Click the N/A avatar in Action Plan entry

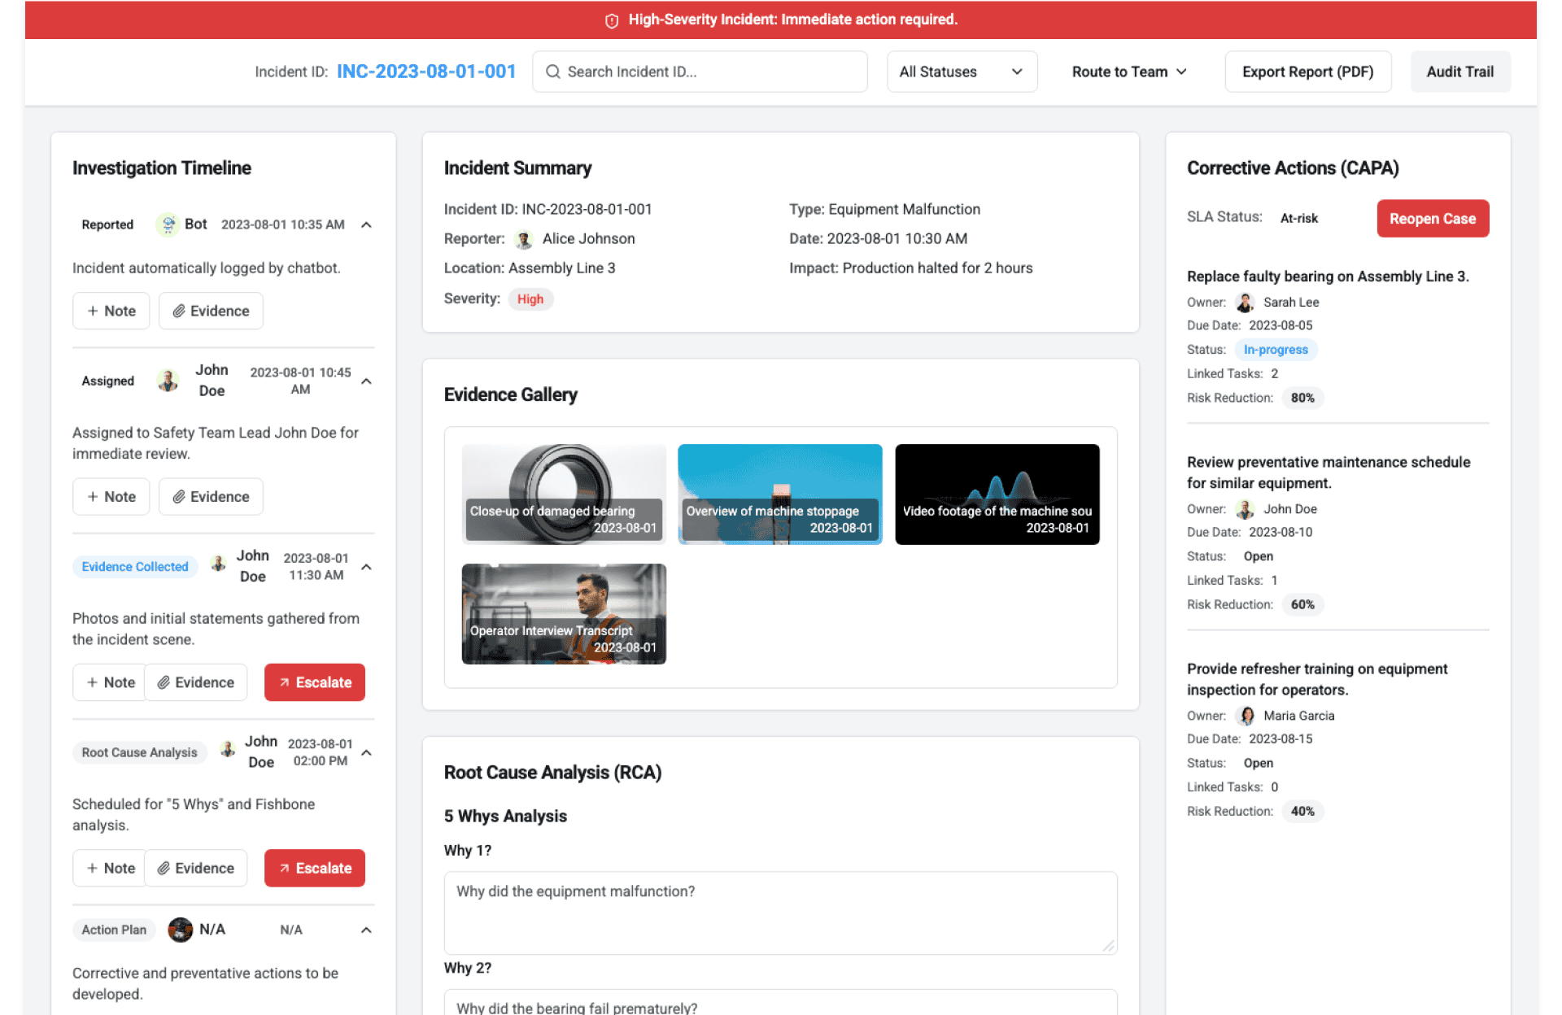coord(180,930)
